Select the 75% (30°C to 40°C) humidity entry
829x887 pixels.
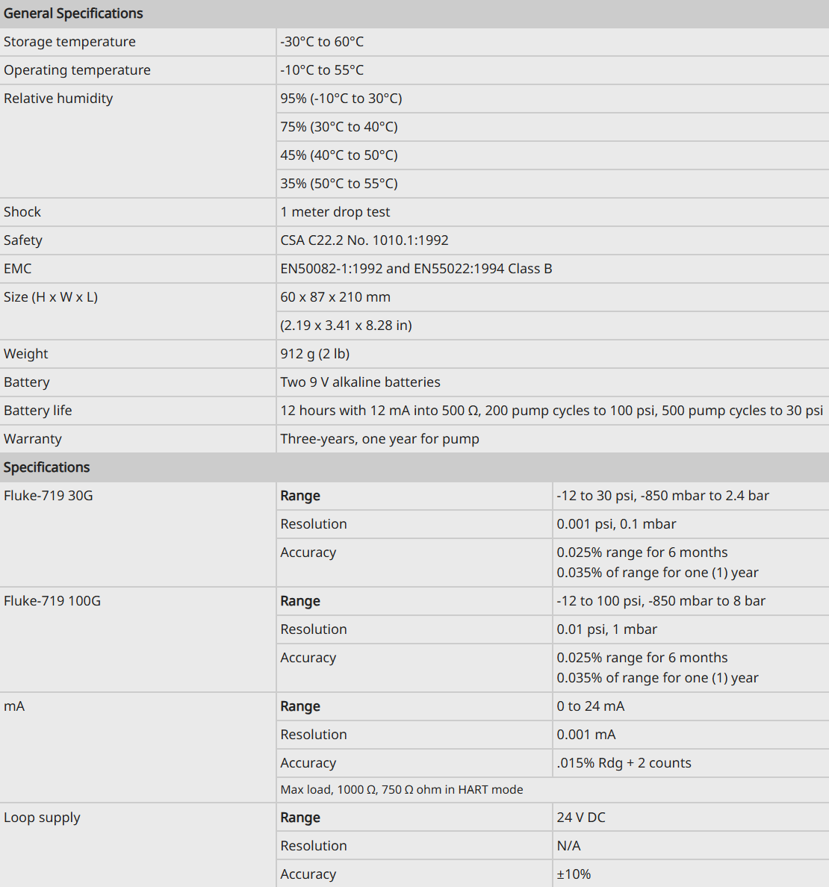(339, 127)
